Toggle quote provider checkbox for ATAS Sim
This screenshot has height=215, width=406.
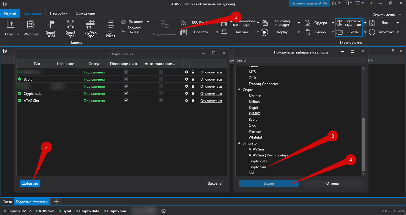coord(126,101)
